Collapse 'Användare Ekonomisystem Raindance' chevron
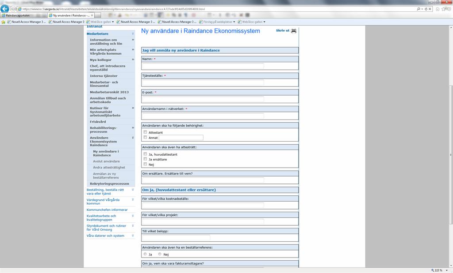 pyautogui.click(x=133, y=138)
